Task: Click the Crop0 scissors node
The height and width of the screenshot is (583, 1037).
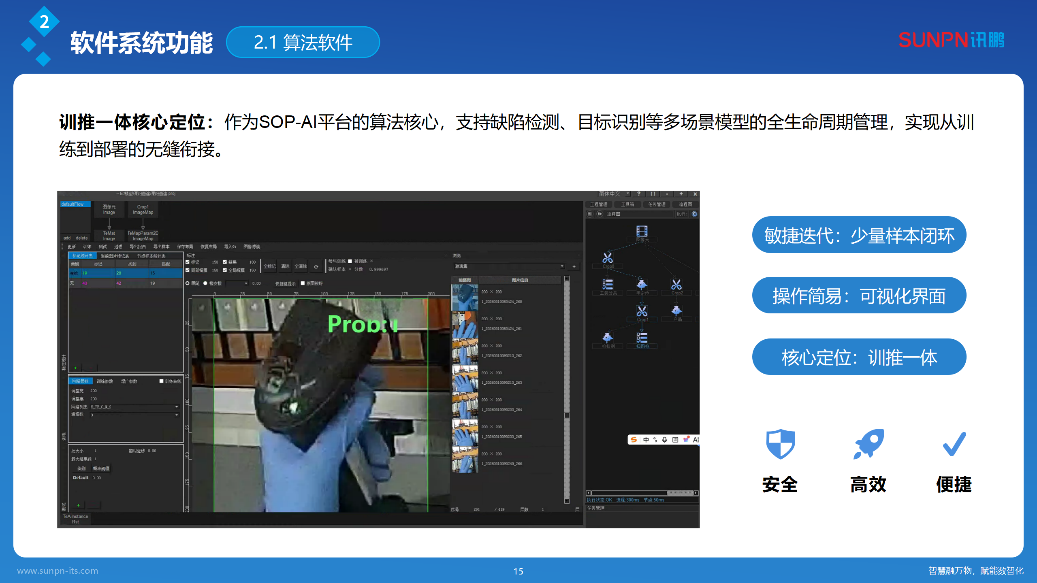Action: 608,257
